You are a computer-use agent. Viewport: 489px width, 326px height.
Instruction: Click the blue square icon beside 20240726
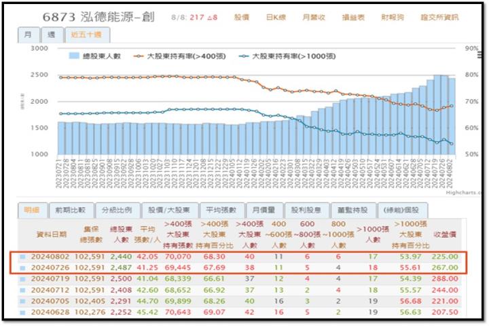(x=22, y=268)
